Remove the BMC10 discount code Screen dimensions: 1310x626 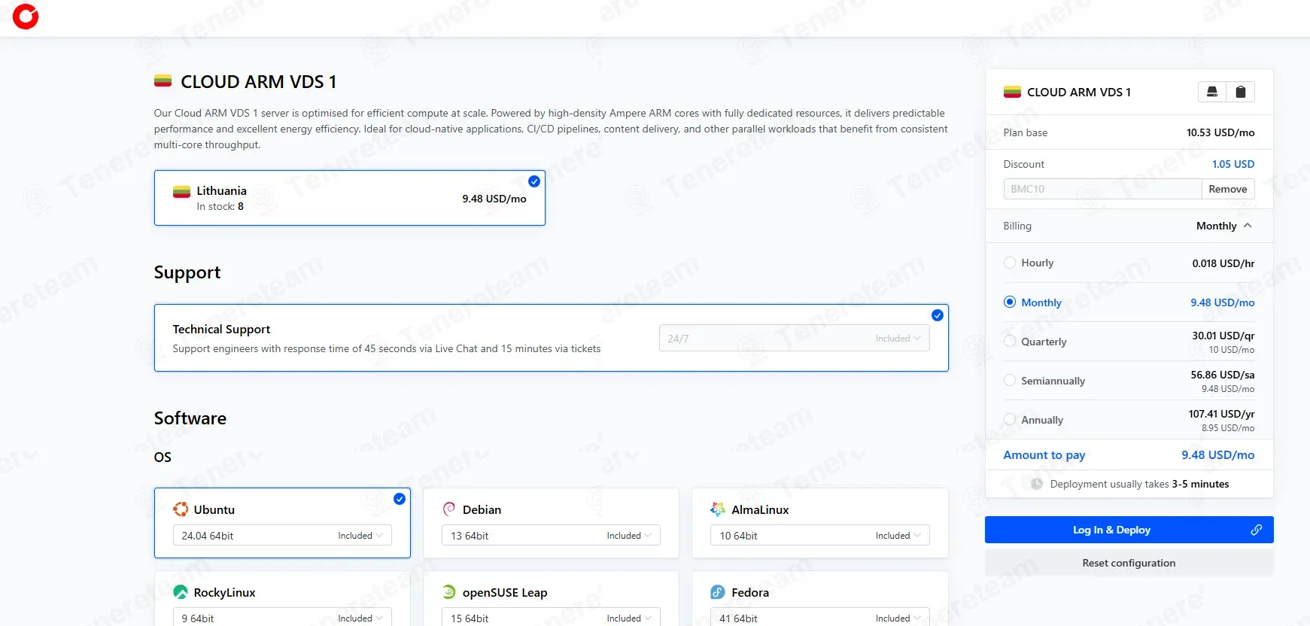[x=1228, y=189]
